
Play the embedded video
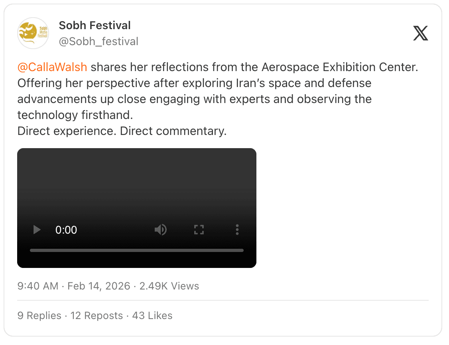click(37, 230)
